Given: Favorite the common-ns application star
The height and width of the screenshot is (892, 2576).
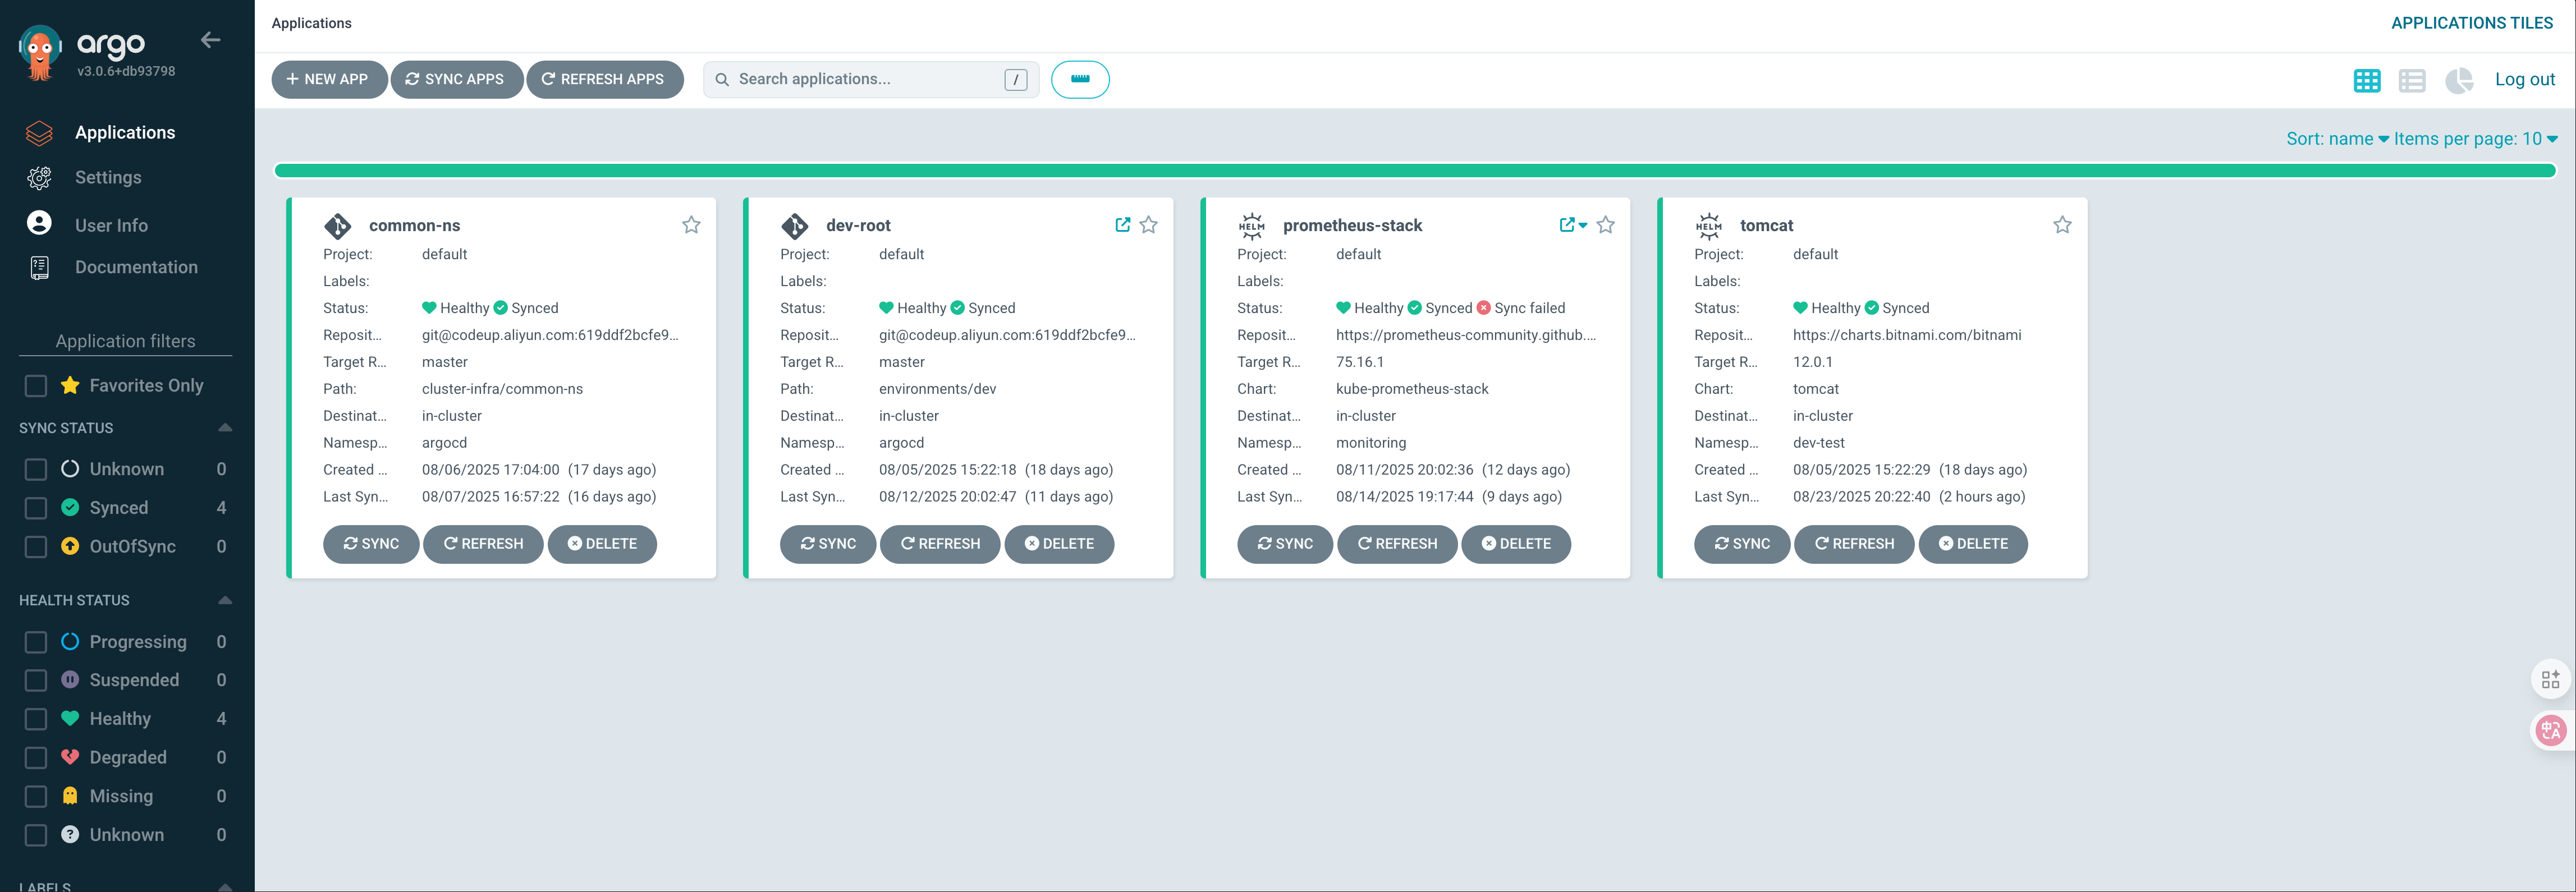Looking at the screenshot, I should (691, 225).
